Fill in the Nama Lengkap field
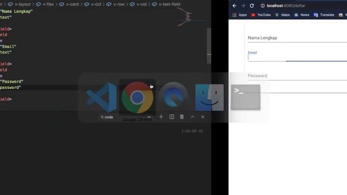This screenshot has height=195, width=347. [x=297, y=38]
